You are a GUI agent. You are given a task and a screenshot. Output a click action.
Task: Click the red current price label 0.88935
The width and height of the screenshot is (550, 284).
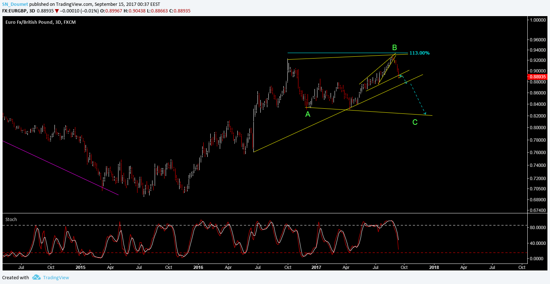click(538, 77)
